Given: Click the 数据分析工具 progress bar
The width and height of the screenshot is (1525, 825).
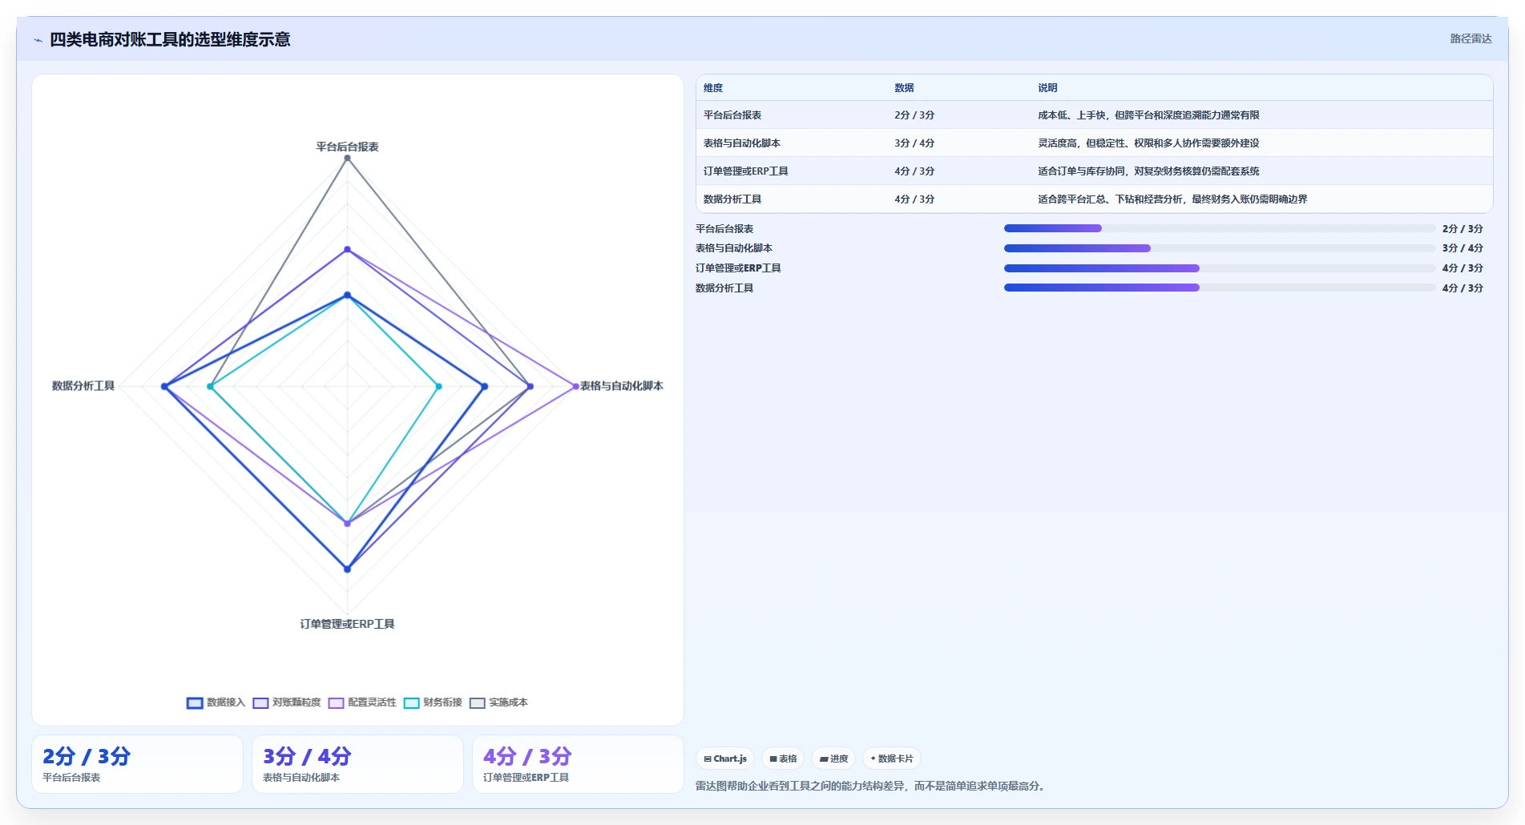Looking at the screenshot, I should (1220, 288).
